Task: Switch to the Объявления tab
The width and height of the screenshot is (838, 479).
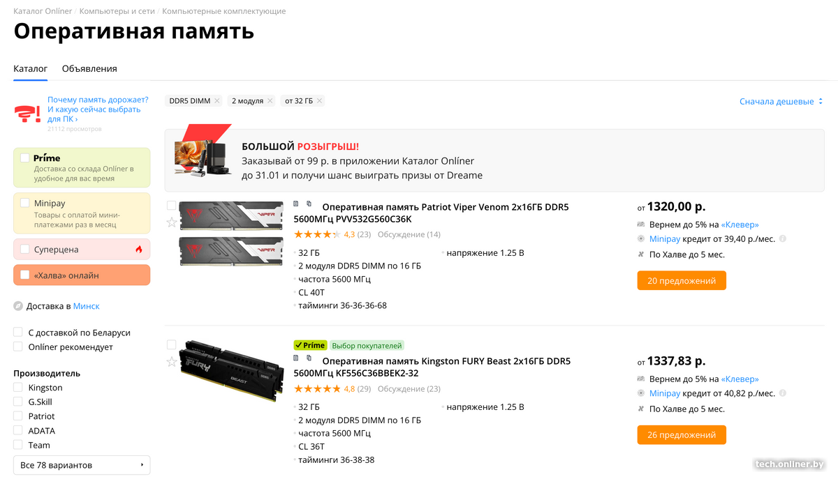Action: click(89, 69)
